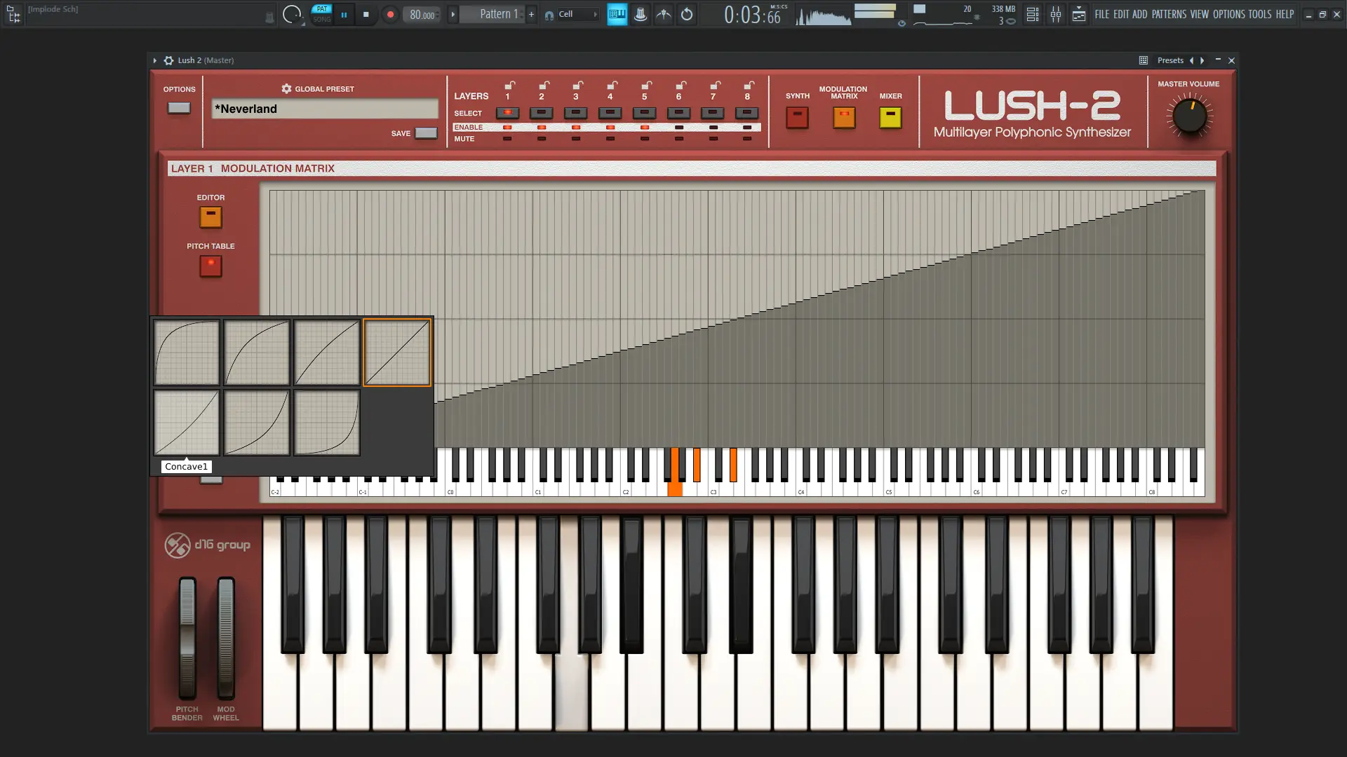Expand the plugin window menu arrow
Screen dimensions: 1347x757
[155, 60]
